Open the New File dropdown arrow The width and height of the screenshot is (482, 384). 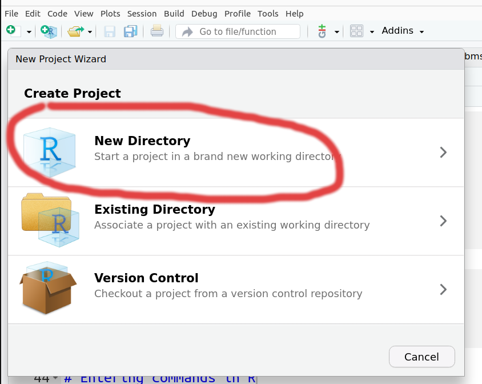[x=29, y=32]
